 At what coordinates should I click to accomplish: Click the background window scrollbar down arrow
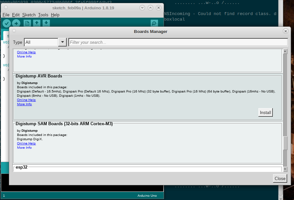pyautogui.click(x=281, y=198)
